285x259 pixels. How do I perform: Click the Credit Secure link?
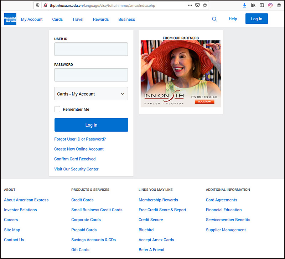[151, 220]
